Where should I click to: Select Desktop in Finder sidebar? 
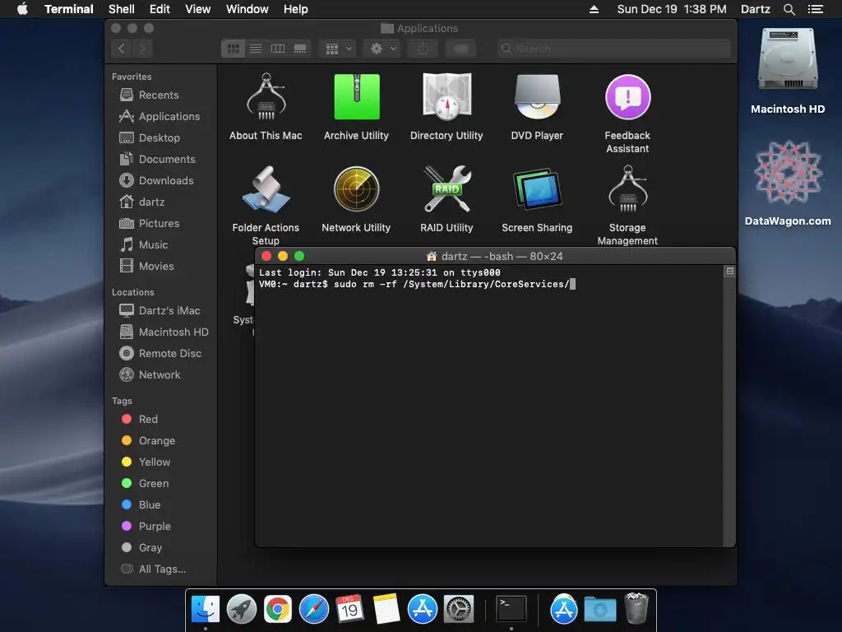[160, 138]
